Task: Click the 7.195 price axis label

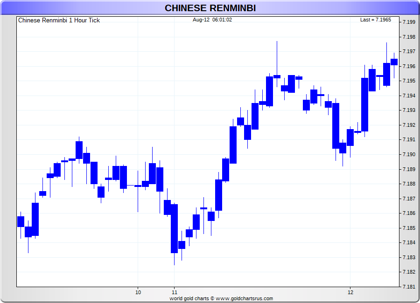Action: pos(409,81)
